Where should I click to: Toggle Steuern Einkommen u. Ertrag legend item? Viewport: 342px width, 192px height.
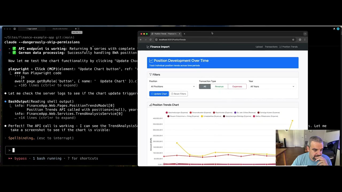pyautogui.click(x=183, y=116)
